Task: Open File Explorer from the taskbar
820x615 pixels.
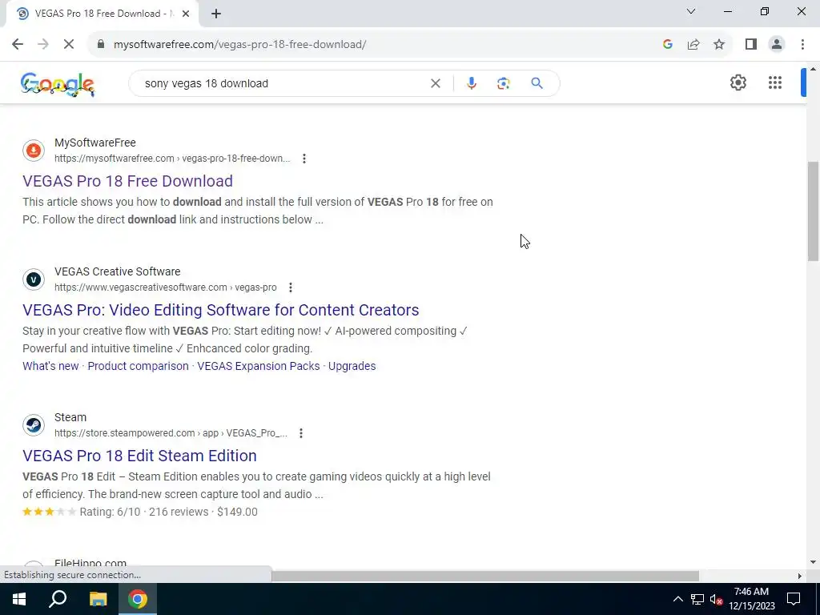Action: 98,599
